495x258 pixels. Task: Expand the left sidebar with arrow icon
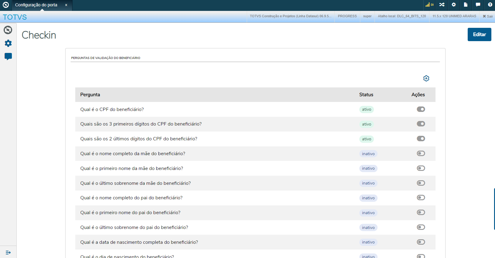(x=8, y=253)
